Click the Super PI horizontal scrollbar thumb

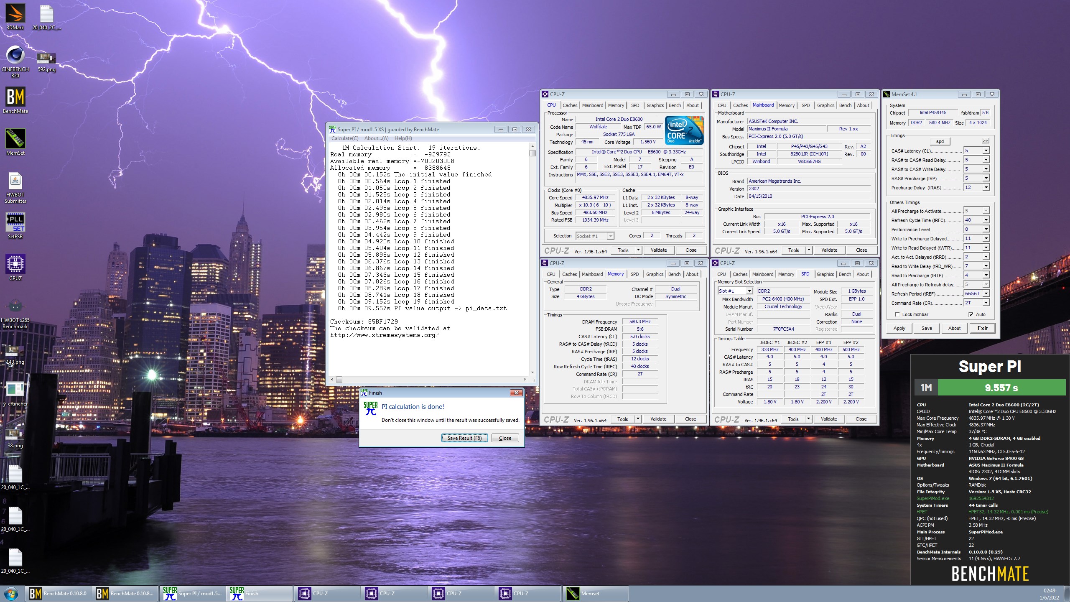click(x=339, y=380)
